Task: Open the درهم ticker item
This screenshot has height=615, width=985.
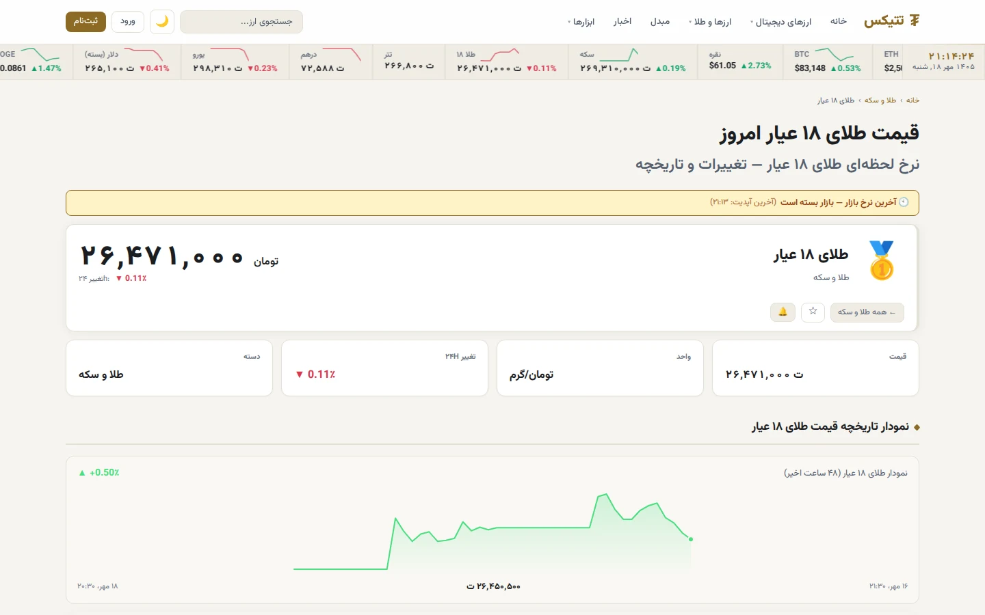Action: [331, 61]
